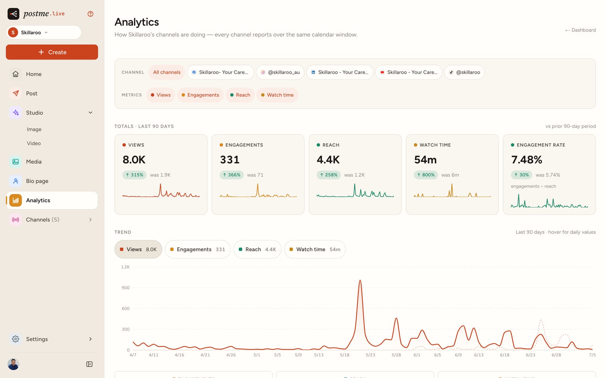
Task: Toggle the Watch time metric chip
Action: click(277, 95)
